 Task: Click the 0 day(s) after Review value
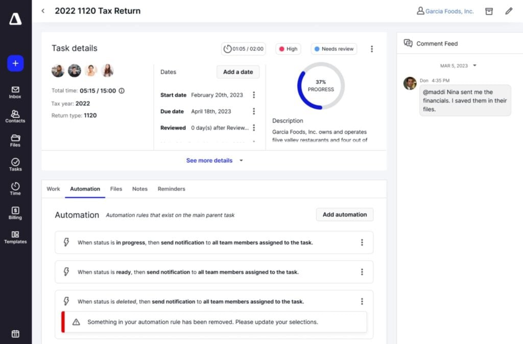pos(220,128)
